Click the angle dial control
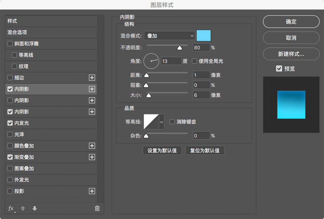The height and width of the screenshot is (219, 324). click(151, 61)
